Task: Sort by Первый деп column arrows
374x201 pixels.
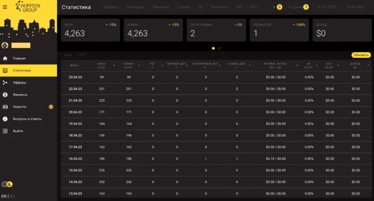Action: (188, 65)
